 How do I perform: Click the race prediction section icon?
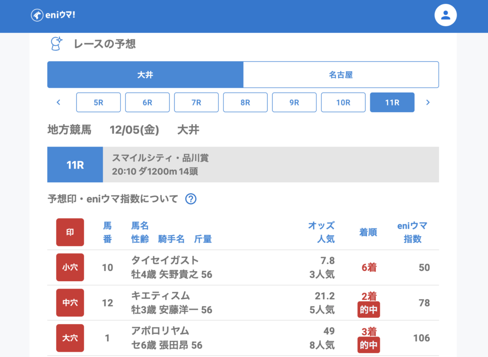tap(57, 44)
